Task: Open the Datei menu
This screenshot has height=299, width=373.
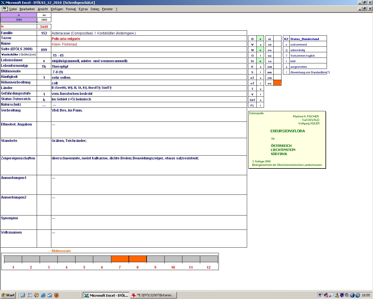Action: 13,9
